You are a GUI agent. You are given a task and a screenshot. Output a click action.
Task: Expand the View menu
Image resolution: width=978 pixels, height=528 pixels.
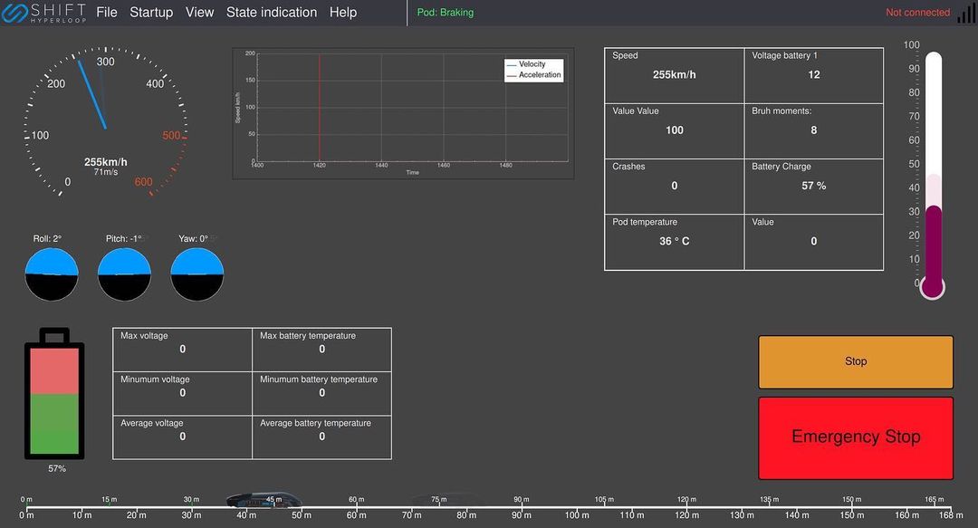[199, 13]
